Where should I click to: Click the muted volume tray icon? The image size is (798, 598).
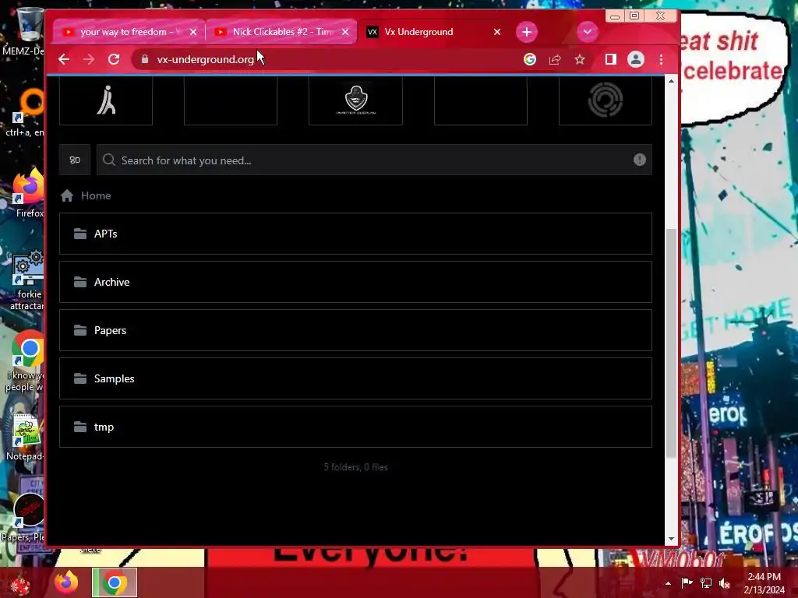(725, 583)
